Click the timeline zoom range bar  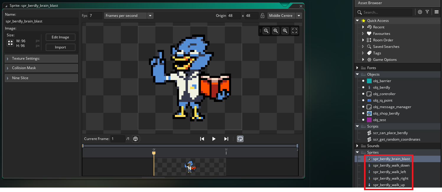coord(190,146)
